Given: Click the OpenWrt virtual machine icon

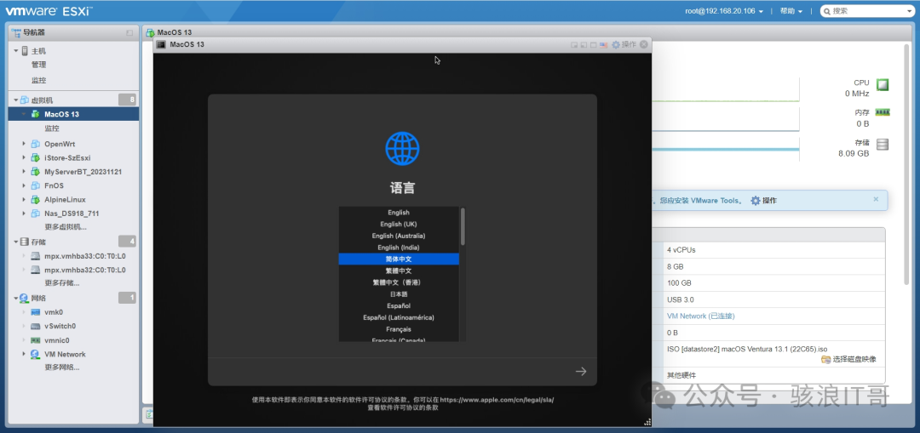Looking at the screenshot, I should coord(35,144).
